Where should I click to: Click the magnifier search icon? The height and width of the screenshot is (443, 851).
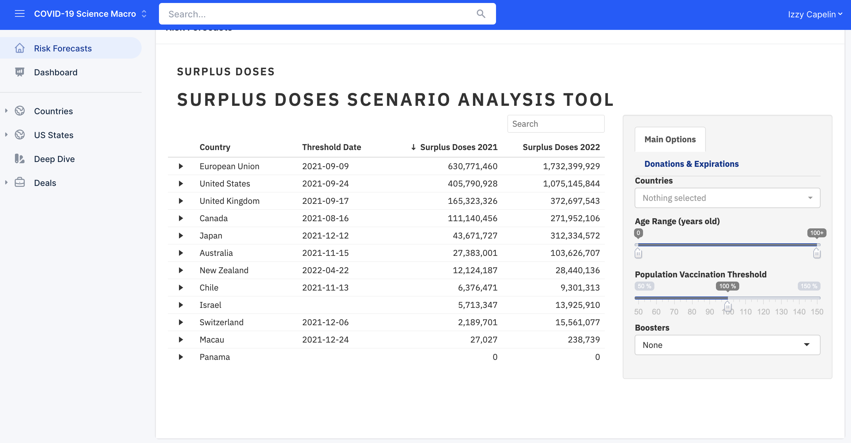point(481,14)
